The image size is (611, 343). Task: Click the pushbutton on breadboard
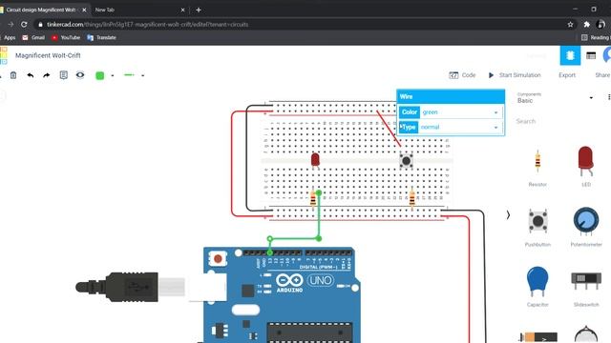pyautogui.click(x=406, y=160)
